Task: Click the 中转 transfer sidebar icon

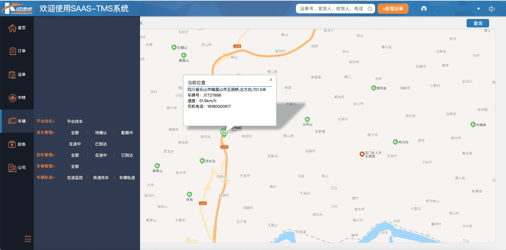Action: (x=13, y=98)
